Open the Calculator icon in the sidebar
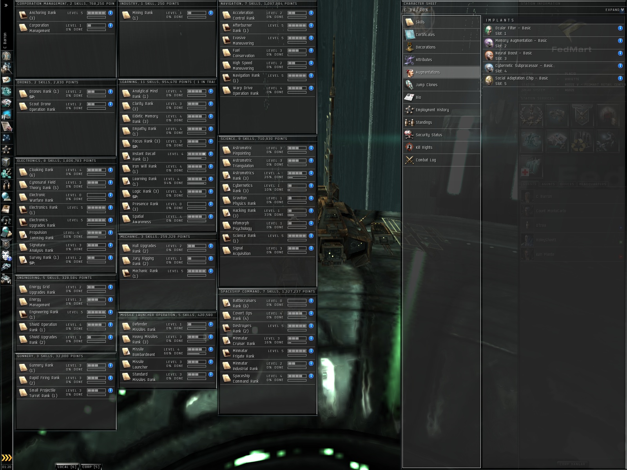Viewport: 627px width, 470px height. (6, 232)
